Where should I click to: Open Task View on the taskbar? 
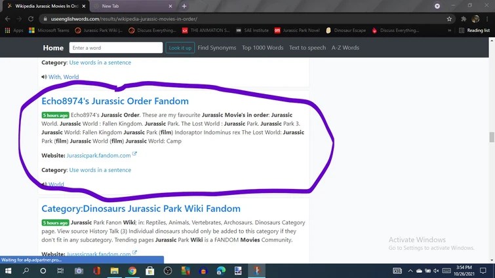click(x=60, y=271)
